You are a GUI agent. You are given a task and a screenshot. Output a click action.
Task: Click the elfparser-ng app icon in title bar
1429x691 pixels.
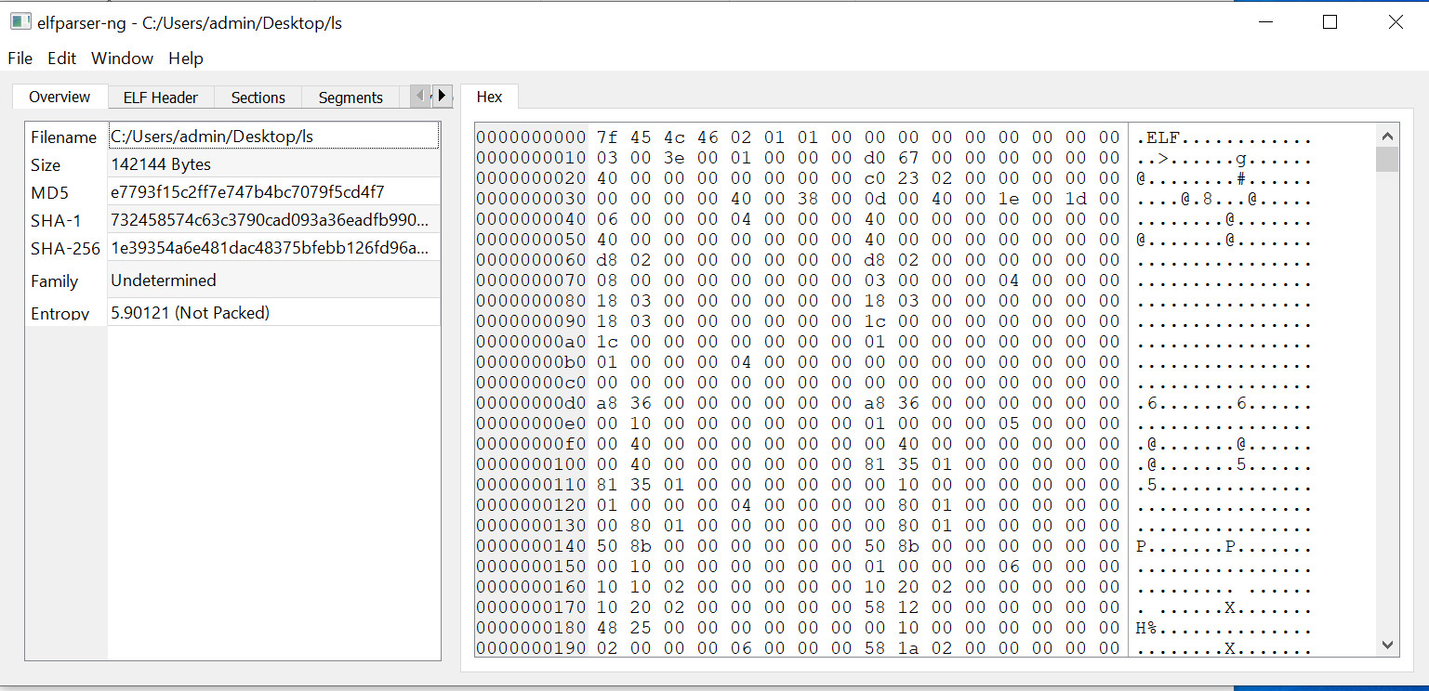point(21,22)
